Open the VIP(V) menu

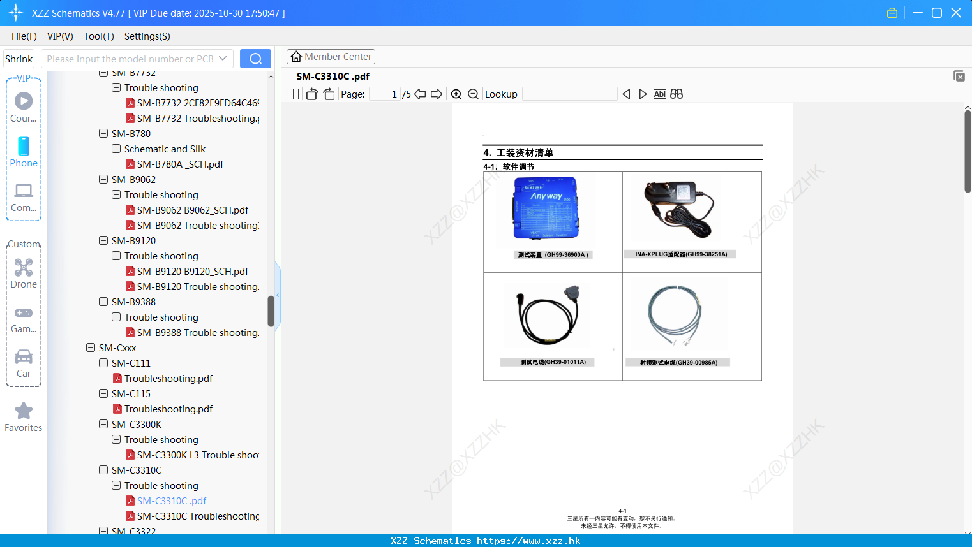click(60, 36)
